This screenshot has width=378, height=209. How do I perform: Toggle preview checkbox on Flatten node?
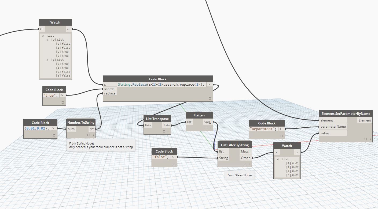coord(206,128)
